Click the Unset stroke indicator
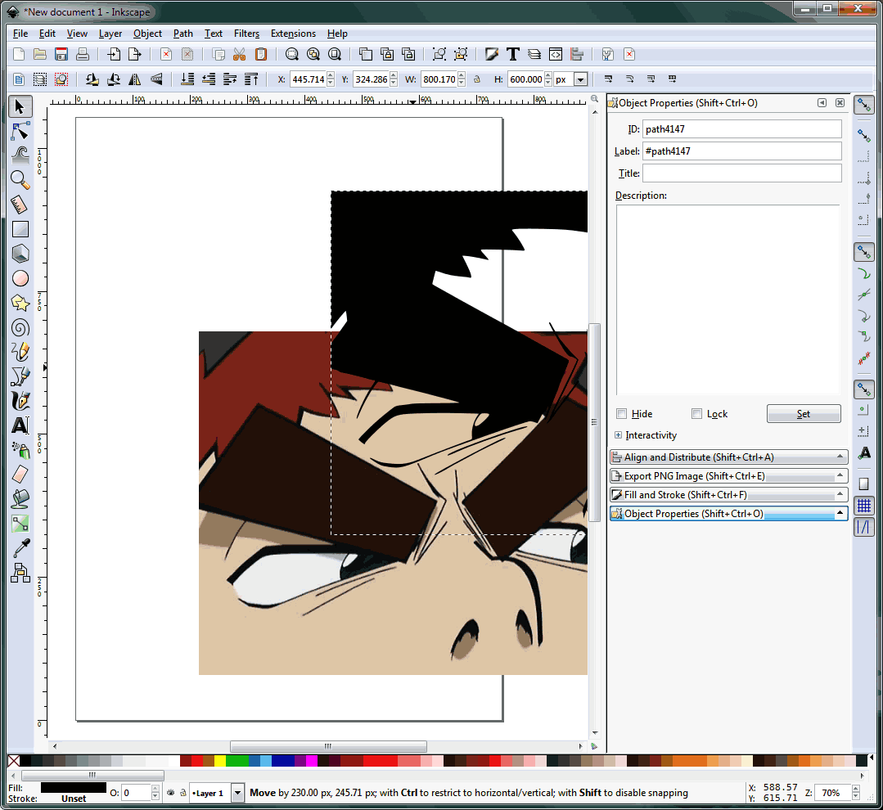The image size is (883, 810). click(73, 799)
